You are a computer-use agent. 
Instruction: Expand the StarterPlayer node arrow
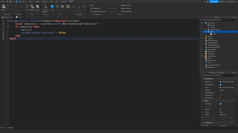coord(203,56)
